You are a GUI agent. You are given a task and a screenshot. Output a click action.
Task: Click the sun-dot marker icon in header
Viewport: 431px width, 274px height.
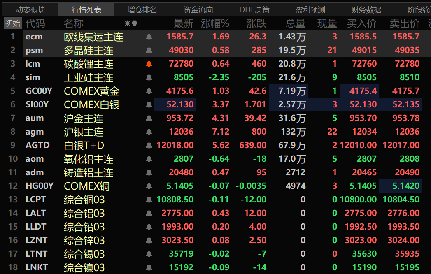coord(131,23)
